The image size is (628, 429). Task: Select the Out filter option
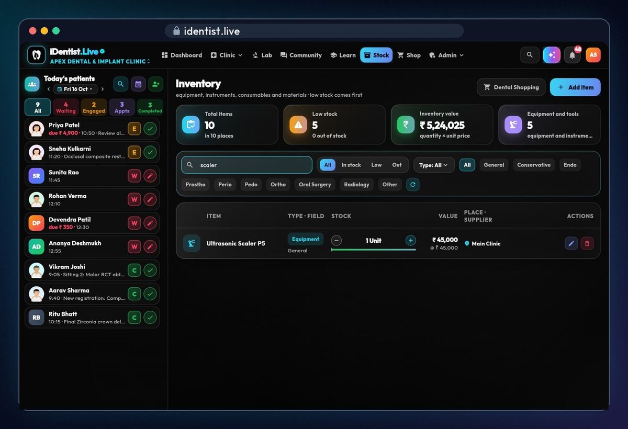point(397,165)
